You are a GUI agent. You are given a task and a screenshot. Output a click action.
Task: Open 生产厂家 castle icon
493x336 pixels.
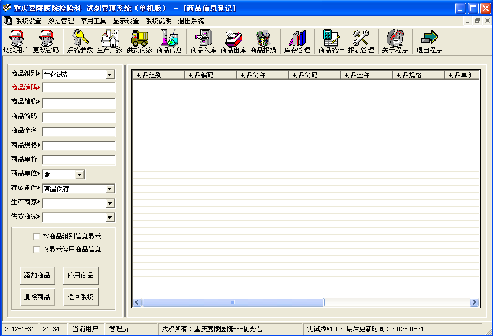point(110,42)
